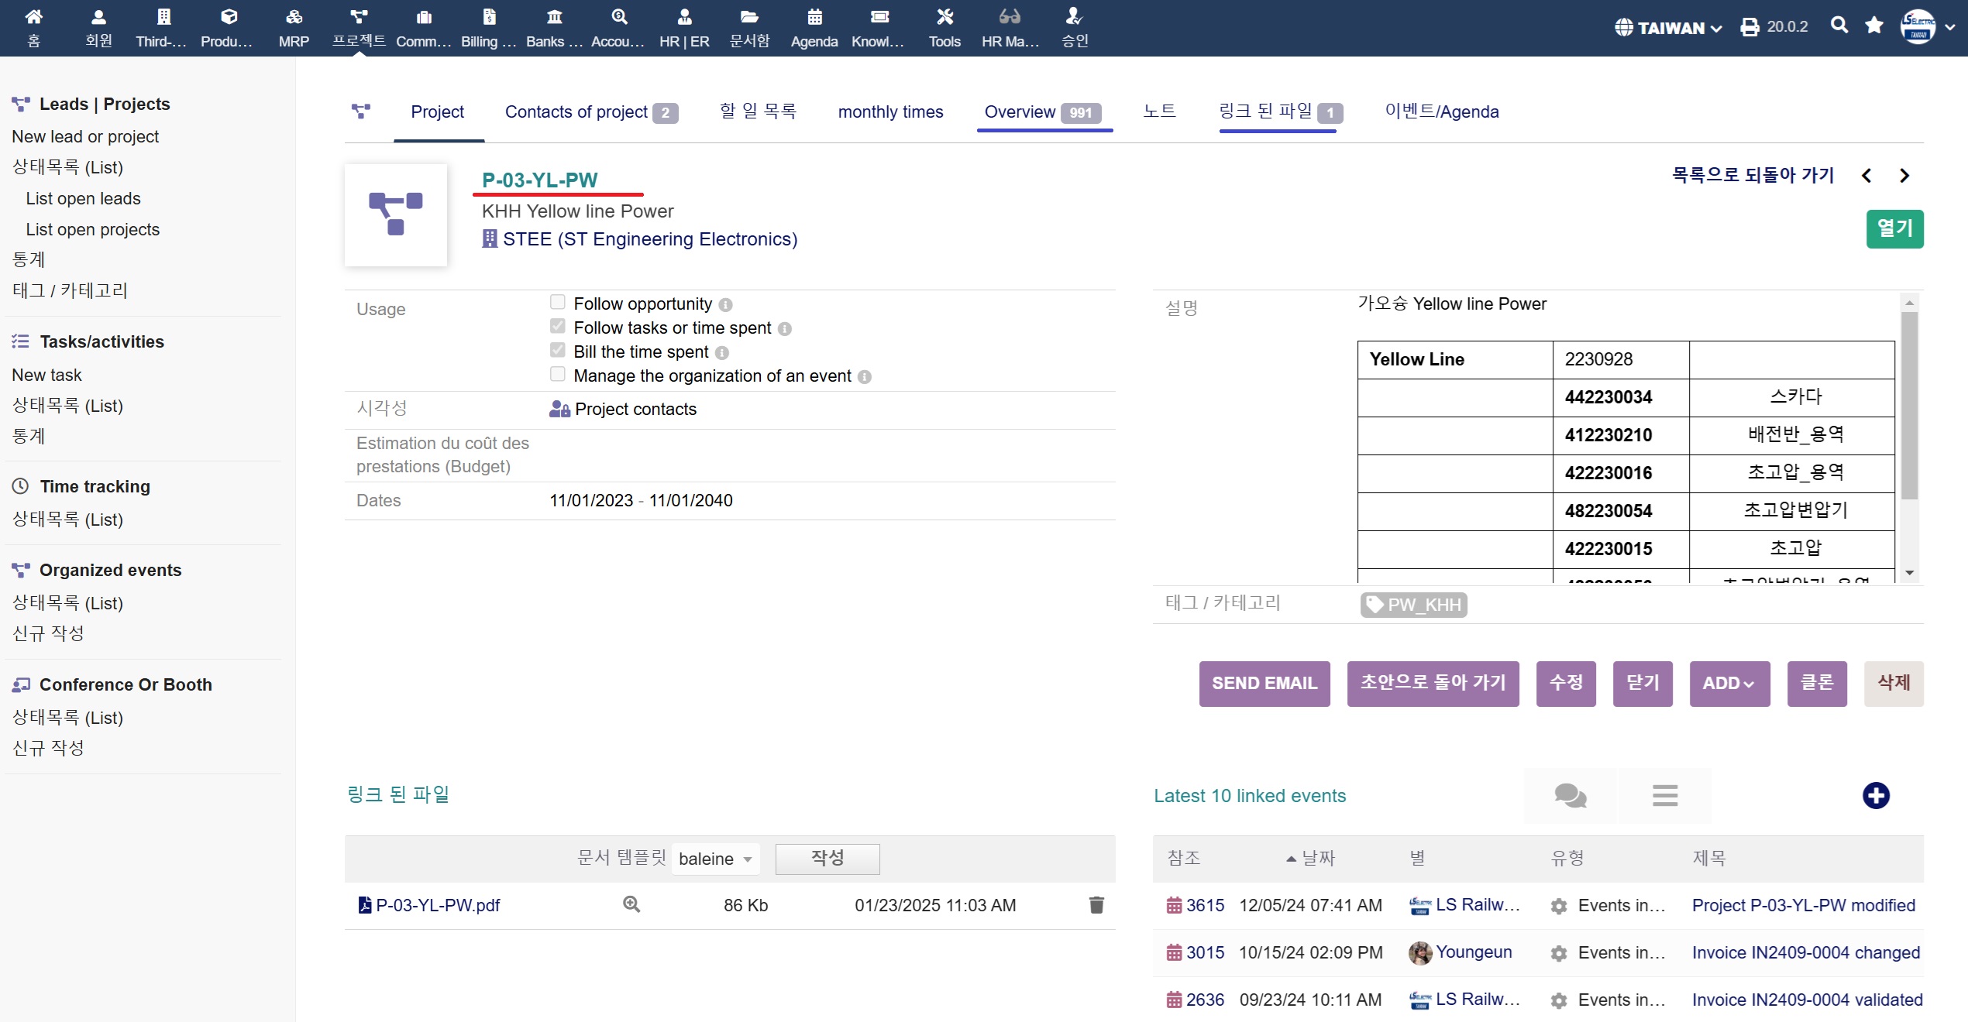Click the magnifier preview icon for P-03-YL-PW.pdf
The height and width of the screenshot is (1022, 1968).
pyautogui.click(x=631, y=904)
